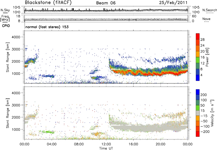
Task: Select the "12:00" time tick label
Action: (106, 144)
